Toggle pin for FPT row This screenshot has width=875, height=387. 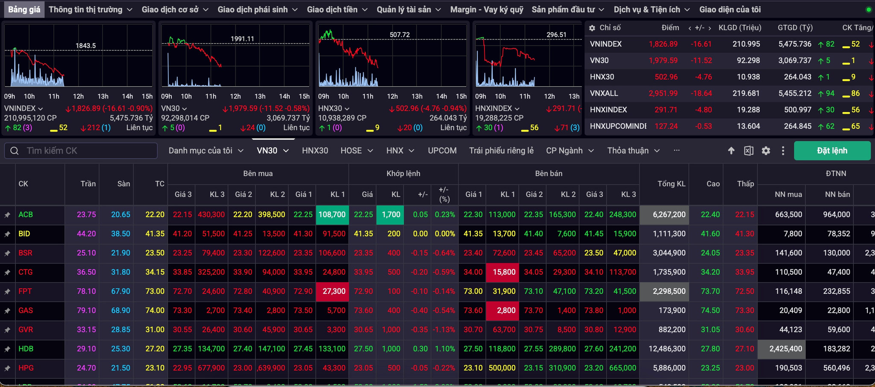(x=7, y=292)
